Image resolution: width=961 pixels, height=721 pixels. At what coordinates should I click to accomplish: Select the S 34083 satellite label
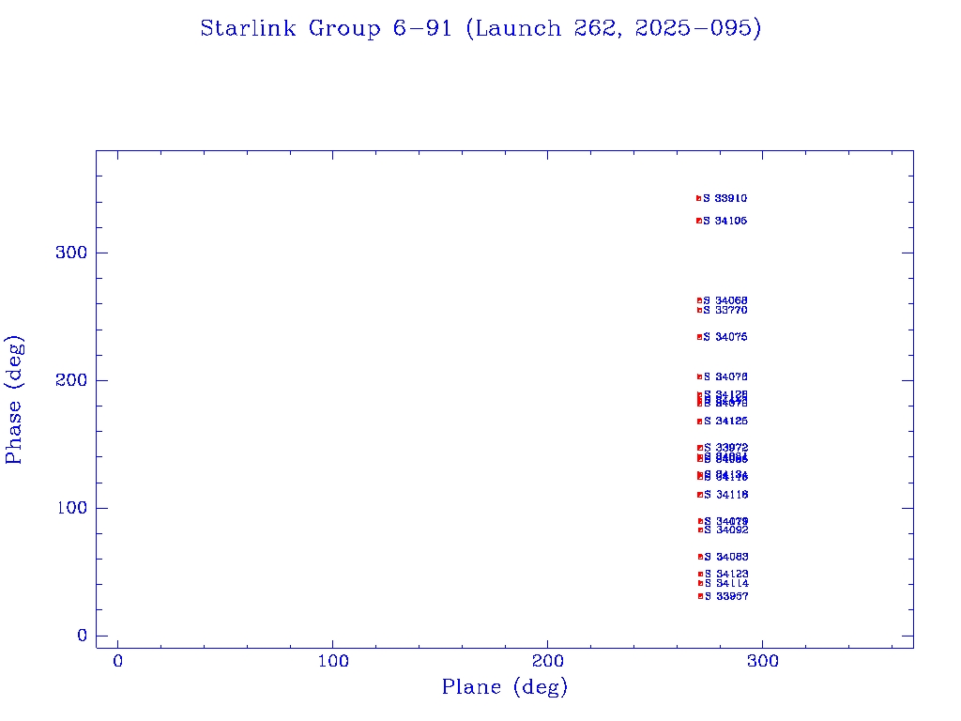[x=726, y=557]
